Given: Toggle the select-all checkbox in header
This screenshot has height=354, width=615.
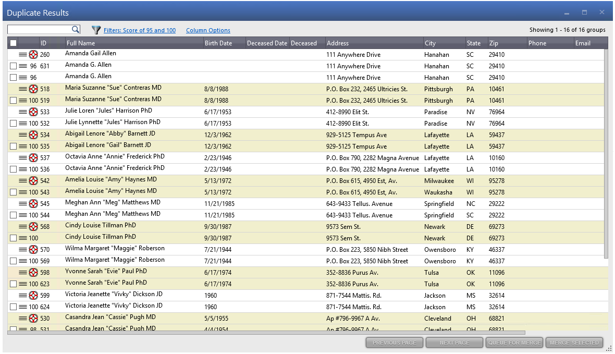Looking at the screenshot, I should tap(14, 43).
